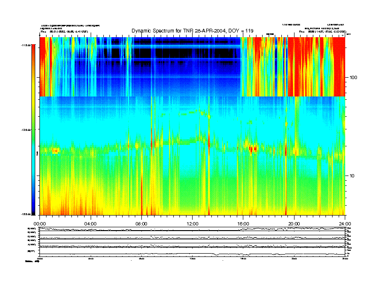Click the 16:00 time axis label
Screen dimensions: 372x288
click(243, 224)
